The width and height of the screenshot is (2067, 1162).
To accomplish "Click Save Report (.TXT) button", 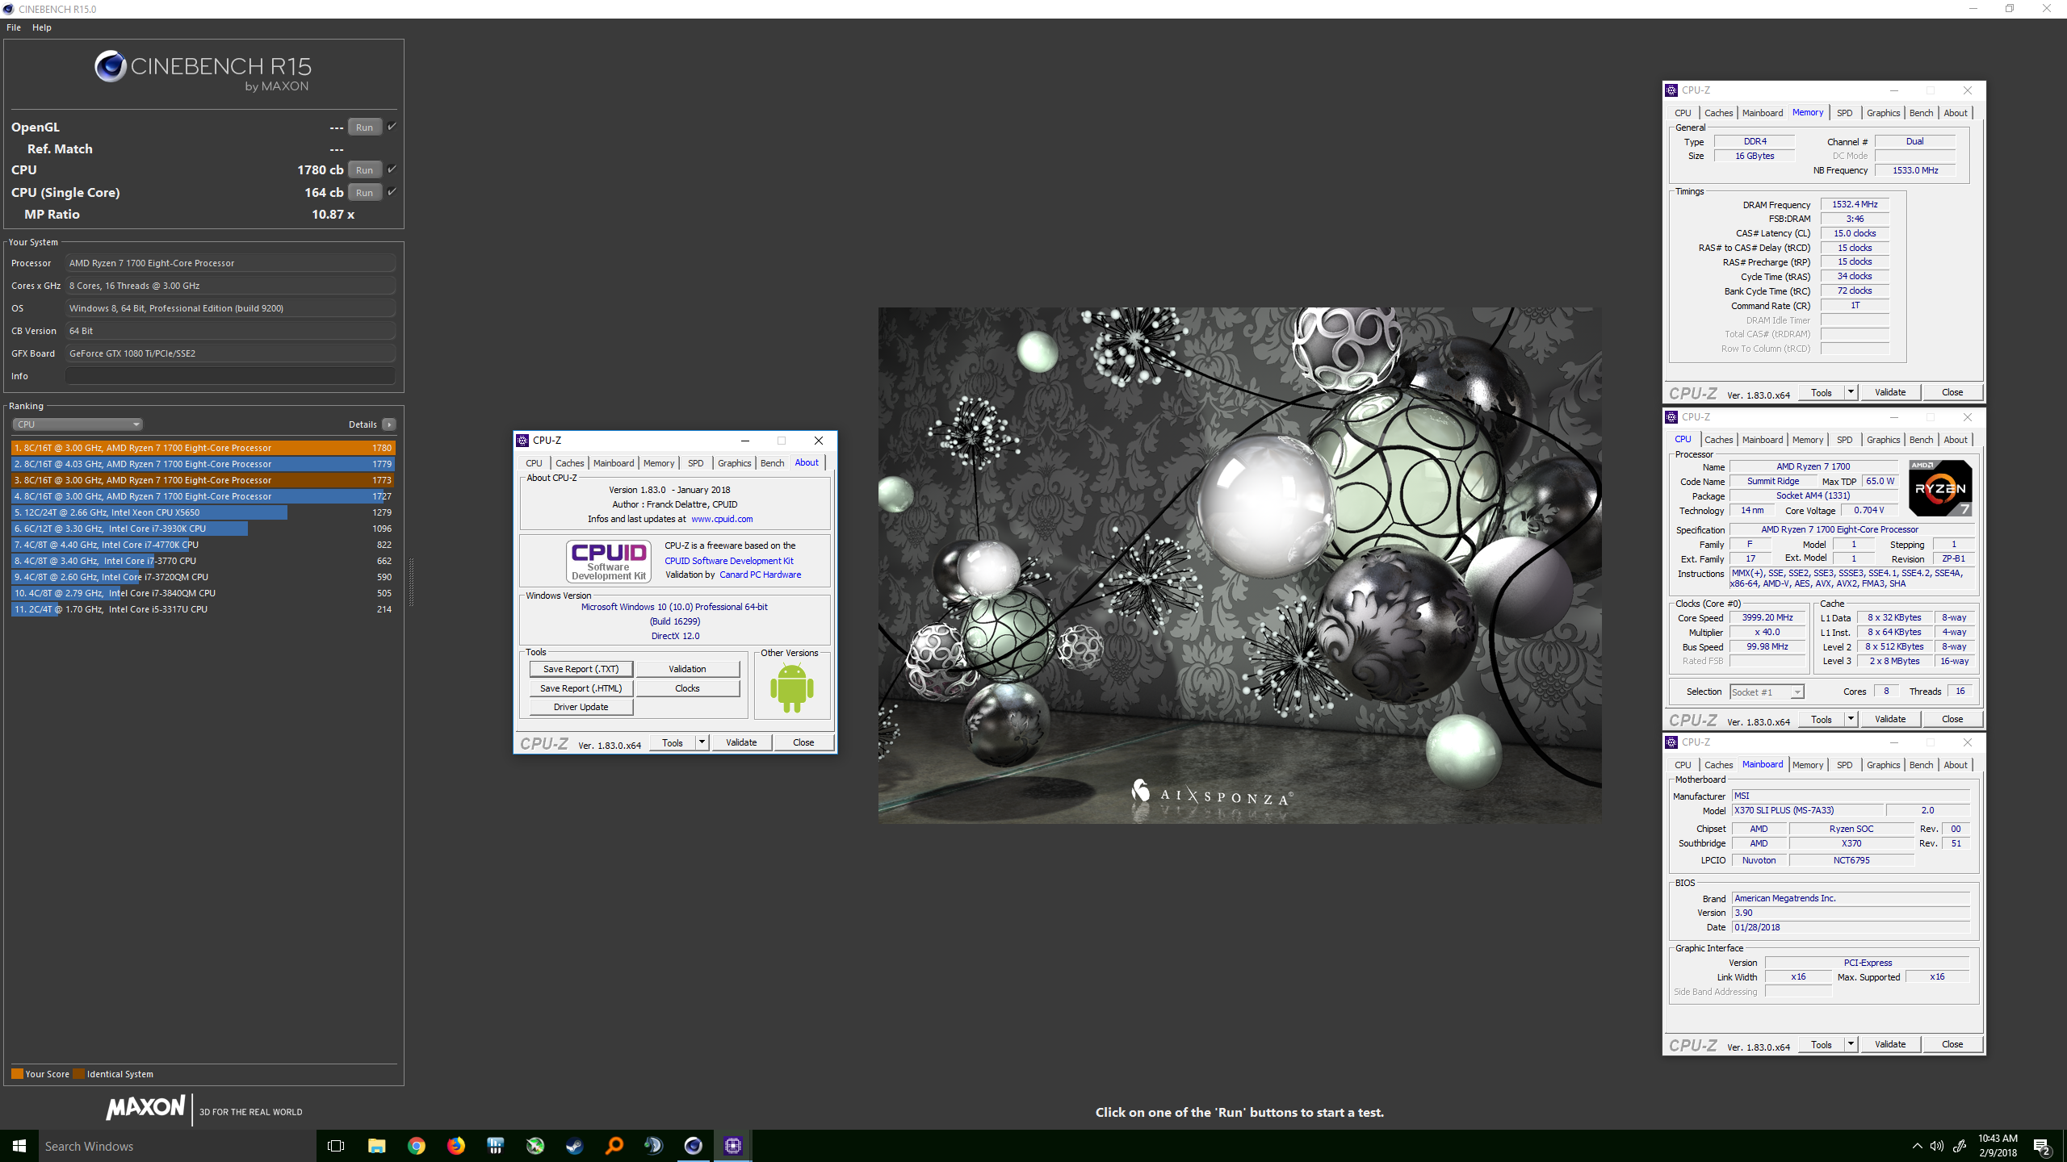I will (x=581, y=669).
